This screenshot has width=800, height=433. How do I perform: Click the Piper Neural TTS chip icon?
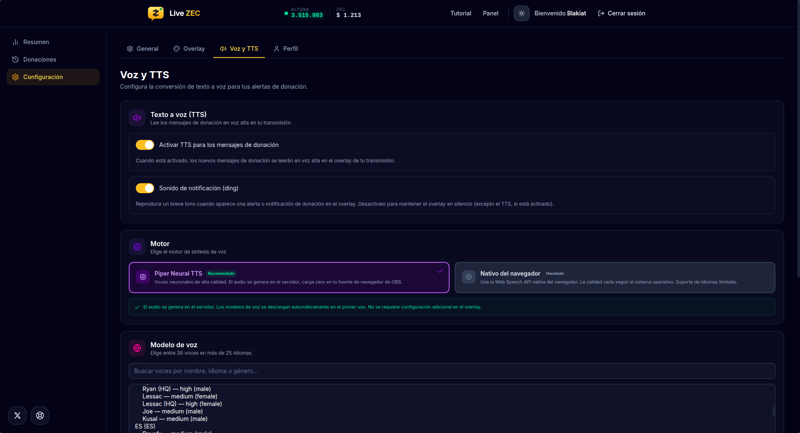(143, 277)
